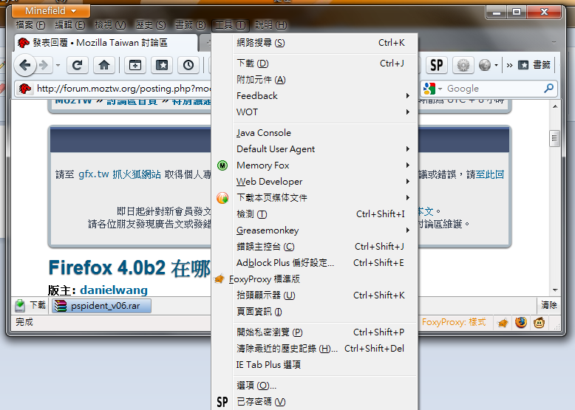
Task: Open the 書籤 (B) menu
Action: [190, 25]
